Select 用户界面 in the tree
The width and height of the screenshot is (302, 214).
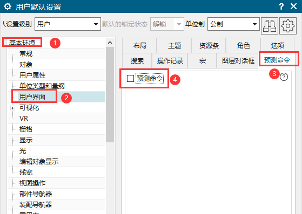32,96
